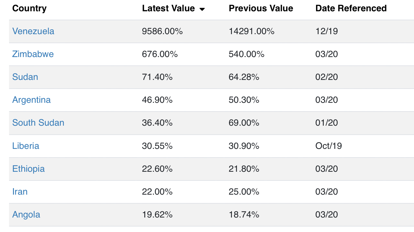414x232 pixels.
Task: Select Argentina's 46.90% latest value cell
Action: [157, 100]
